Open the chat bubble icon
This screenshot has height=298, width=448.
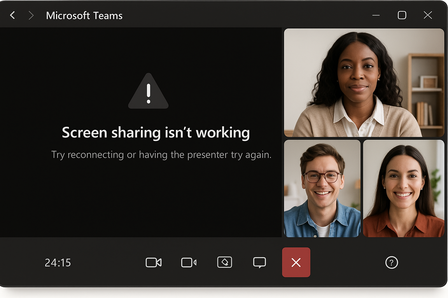[x=260, y=262]
